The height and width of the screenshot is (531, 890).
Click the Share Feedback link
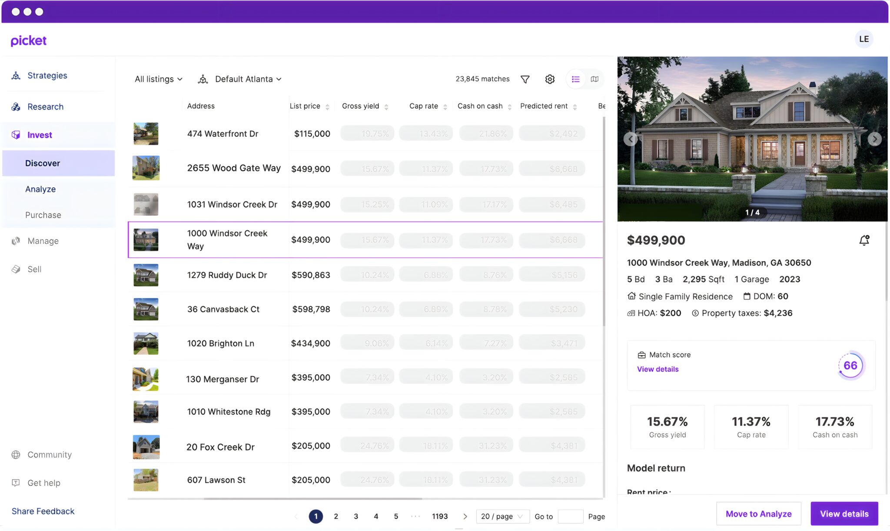point(43,511)
